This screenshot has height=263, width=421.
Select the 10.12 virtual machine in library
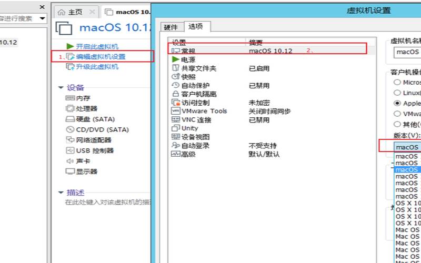[x=8, y=43]
